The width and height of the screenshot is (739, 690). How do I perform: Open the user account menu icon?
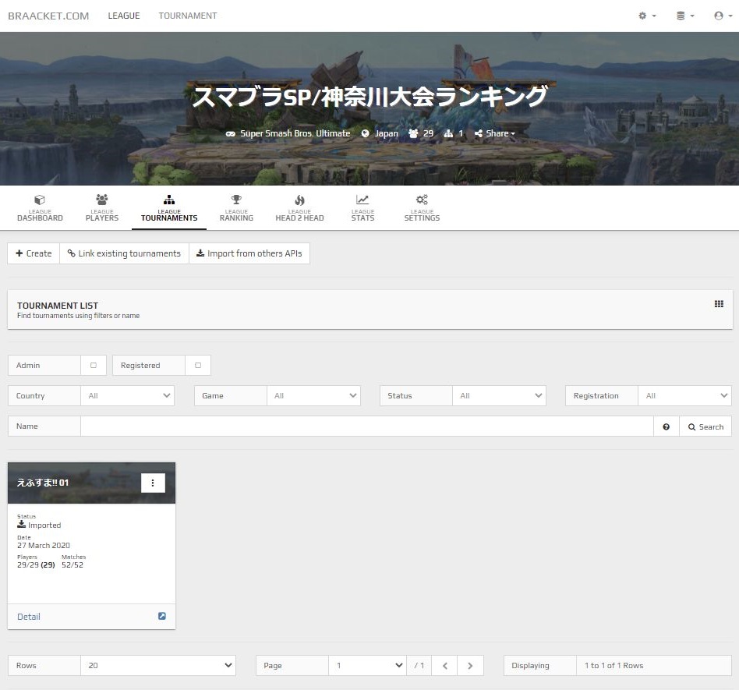coord(723,16)
